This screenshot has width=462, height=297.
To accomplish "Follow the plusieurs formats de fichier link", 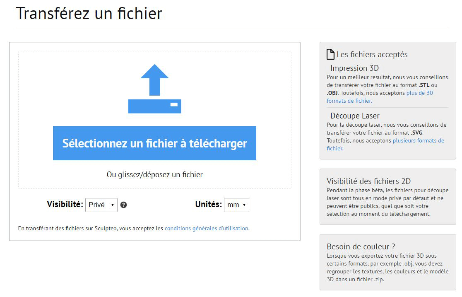I will point(385,145).
